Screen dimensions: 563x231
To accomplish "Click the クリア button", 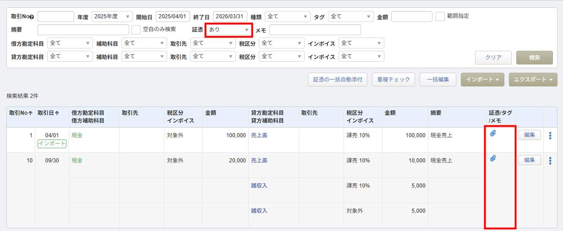I will pos(493,58).
